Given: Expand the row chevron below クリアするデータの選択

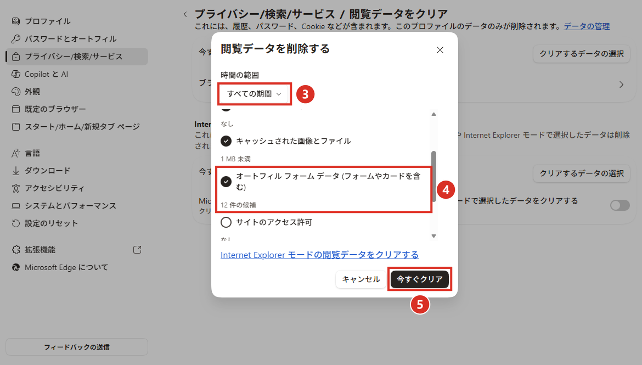Looking at the screenshot, I should click(621, 85).
